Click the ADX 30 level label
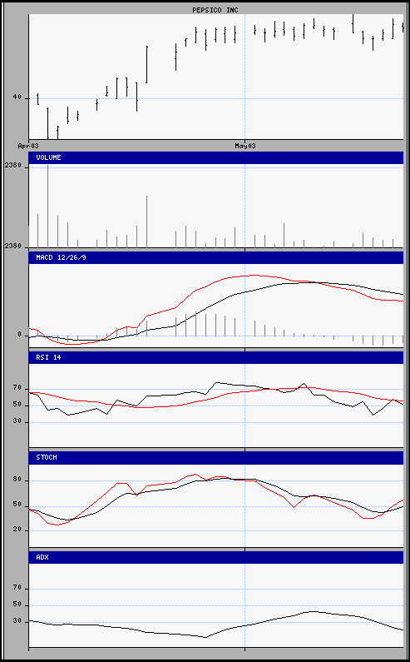The width and height of the screenshot is (410, 662). [17, 621]
